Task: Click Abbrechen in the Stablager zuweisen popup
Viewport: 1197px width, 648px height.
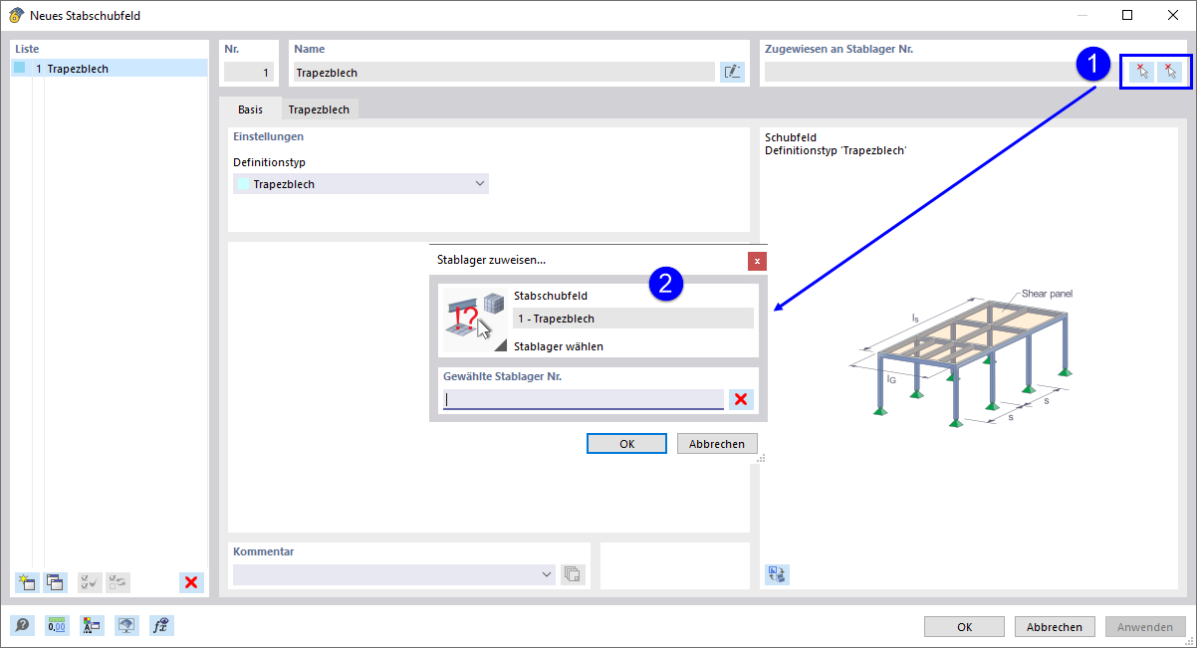Action: pos(717,444)
